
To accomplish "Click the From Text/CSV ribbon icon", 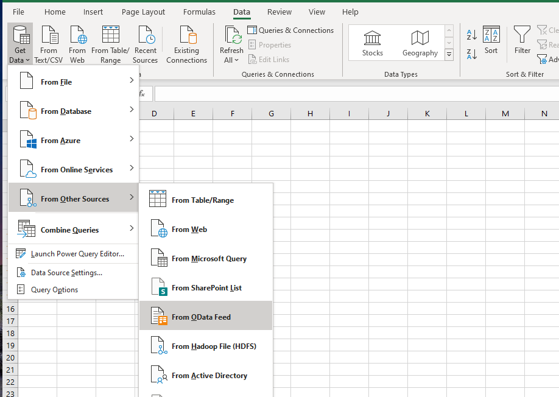I will (48, 44).
